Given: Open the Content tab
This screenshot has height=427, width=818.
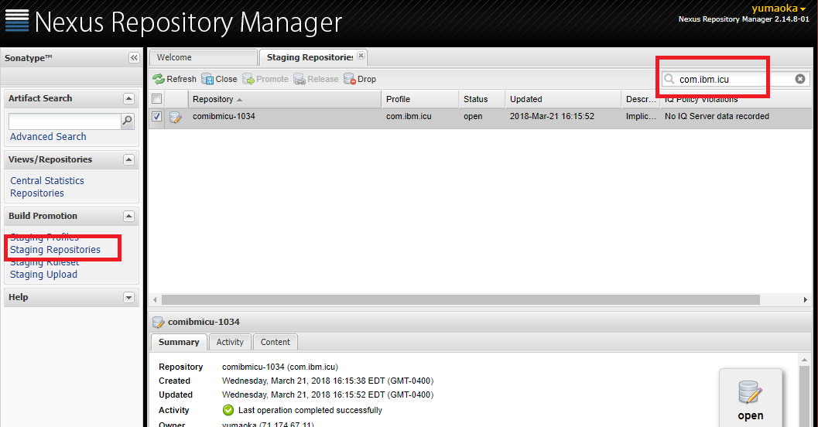Looking at the screenshot, I should [x=276, y=342].
